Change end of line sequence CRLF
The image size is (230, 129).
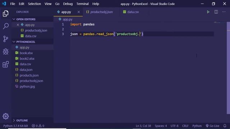[185, 126]
